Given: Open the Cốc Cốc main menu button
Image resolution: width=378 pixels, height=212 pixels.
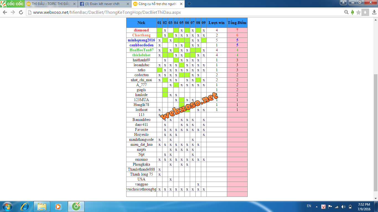Looking at the screenshot, I should (12, 4).
